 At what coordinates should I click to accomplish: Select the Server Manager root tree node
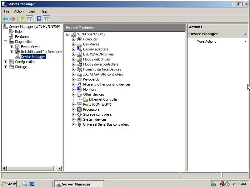point(35,27)
